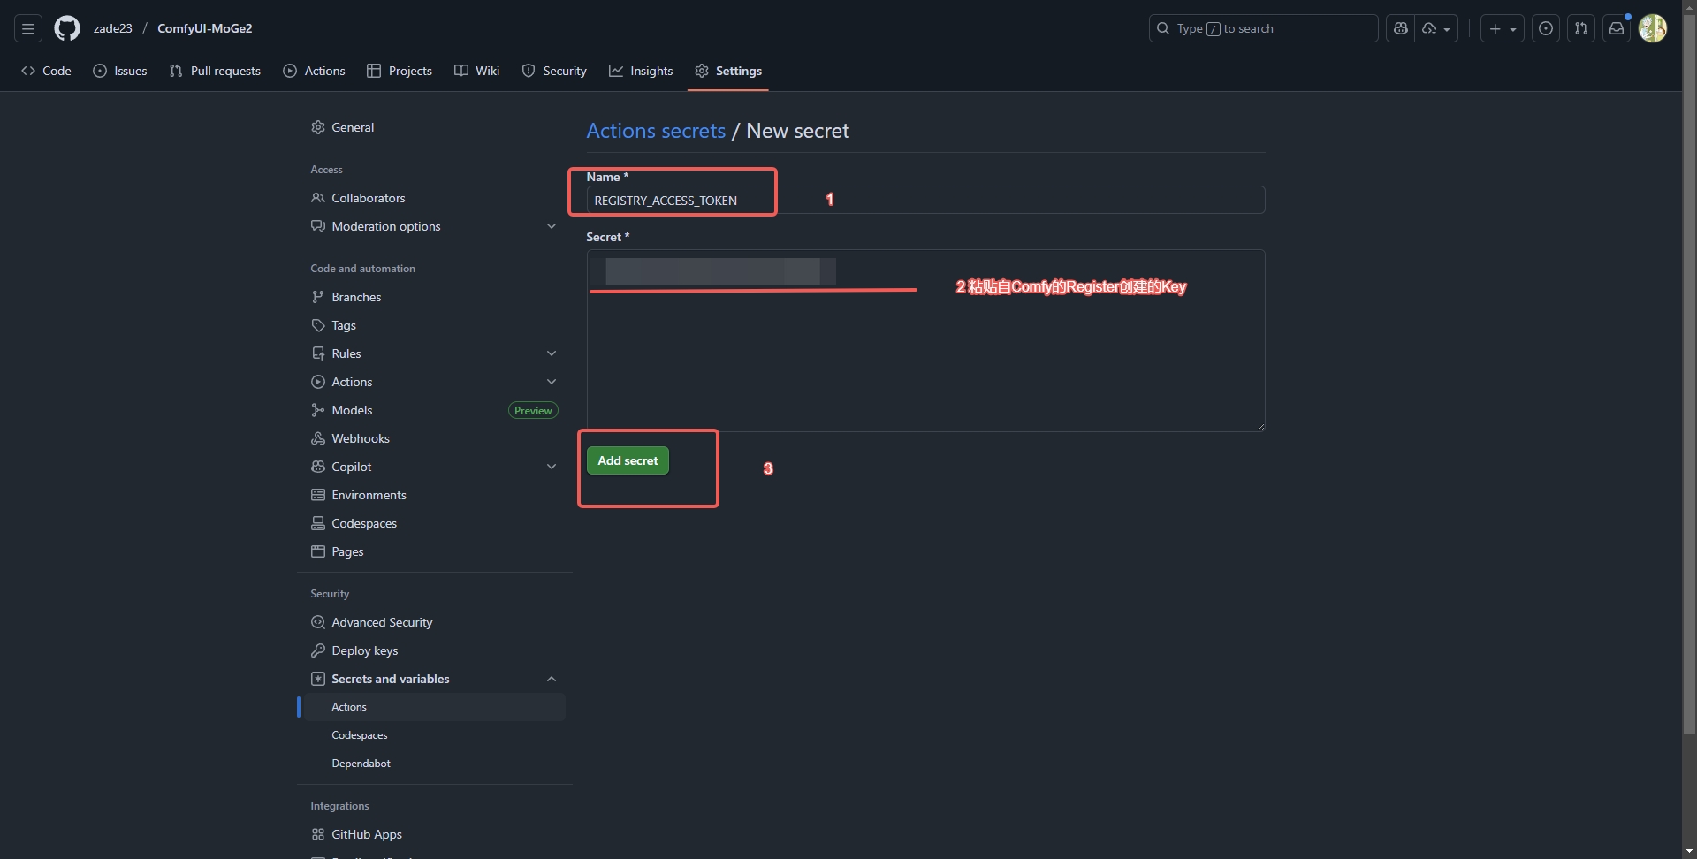Open Environments settings

pos(434,495)
